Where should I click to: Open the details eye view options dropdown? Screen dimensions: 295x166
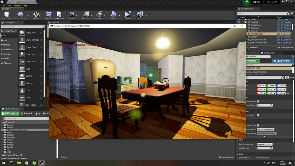click(292, 77)
